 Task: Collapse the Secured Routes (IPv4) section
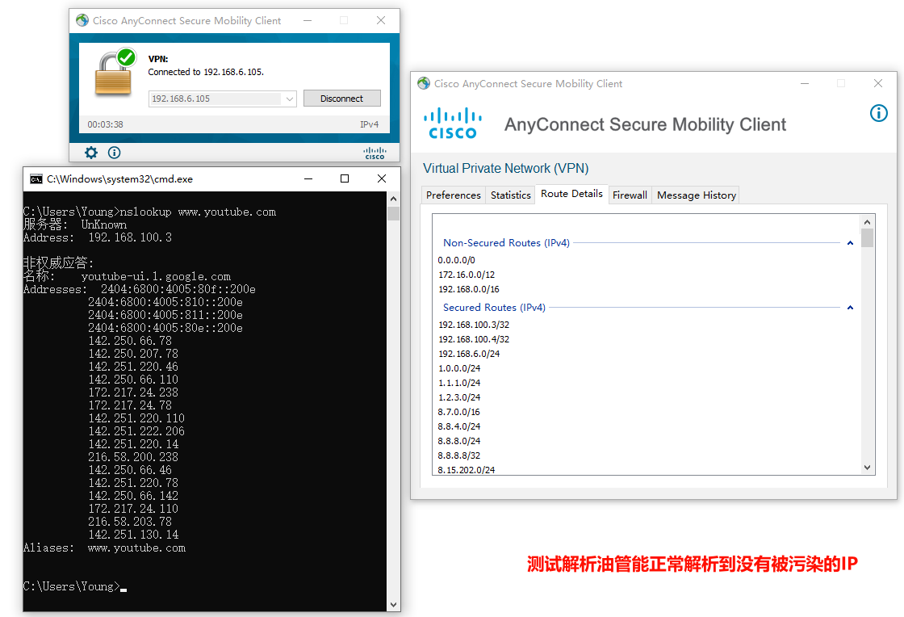tap(850, 308)
